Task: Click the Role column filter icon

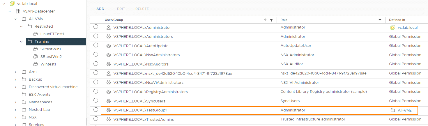Action: [380, 20]
